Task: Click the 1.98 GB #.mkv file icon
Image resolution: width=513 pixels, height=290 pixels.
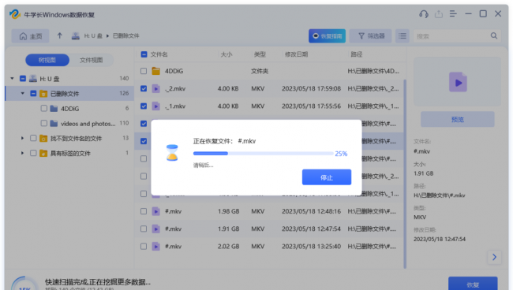Action: click(156, 211)
